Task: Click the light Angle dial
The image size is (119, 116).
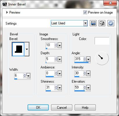Action: point(102,58)
